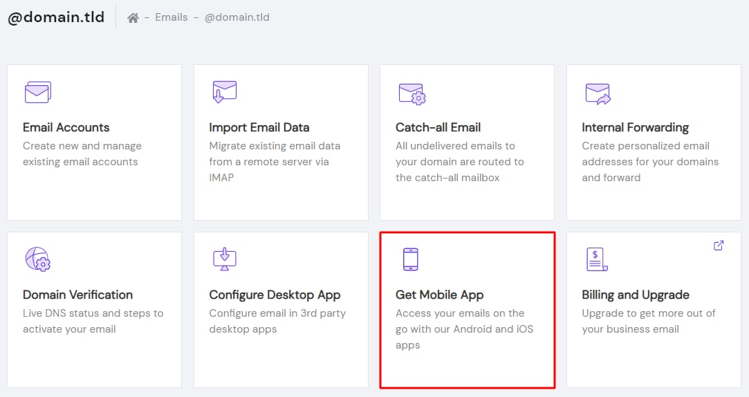This screenshot has width=749, height=397.
Task: Select the @domain.tld breadcrumb item
Action: coord(237,17)
